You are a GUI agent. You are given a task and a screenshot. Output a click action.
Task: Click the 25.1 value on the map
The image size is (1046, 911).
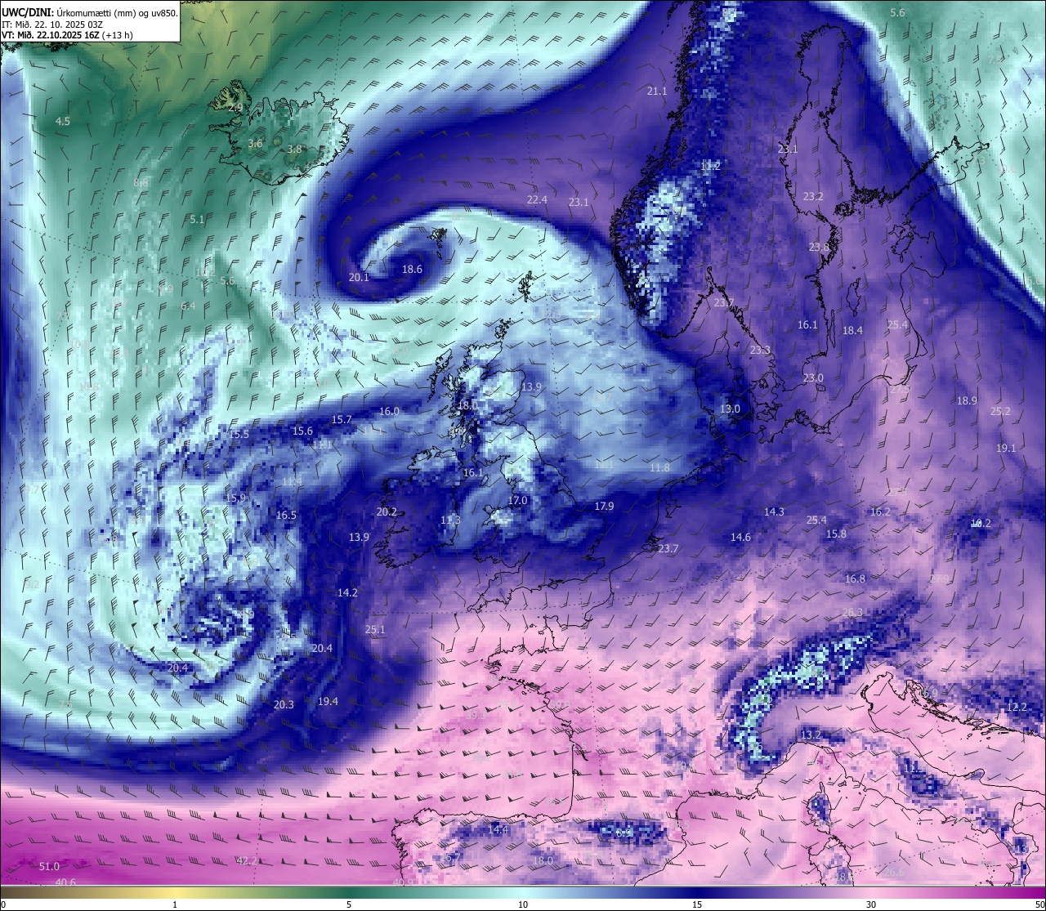coord(375,630)
